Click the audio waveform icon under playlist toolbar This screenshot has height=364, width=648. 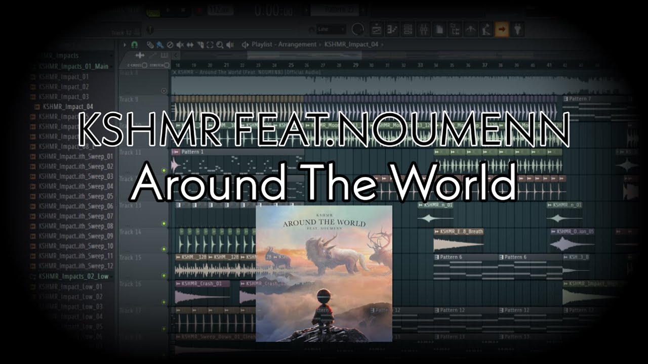(140, 56)
